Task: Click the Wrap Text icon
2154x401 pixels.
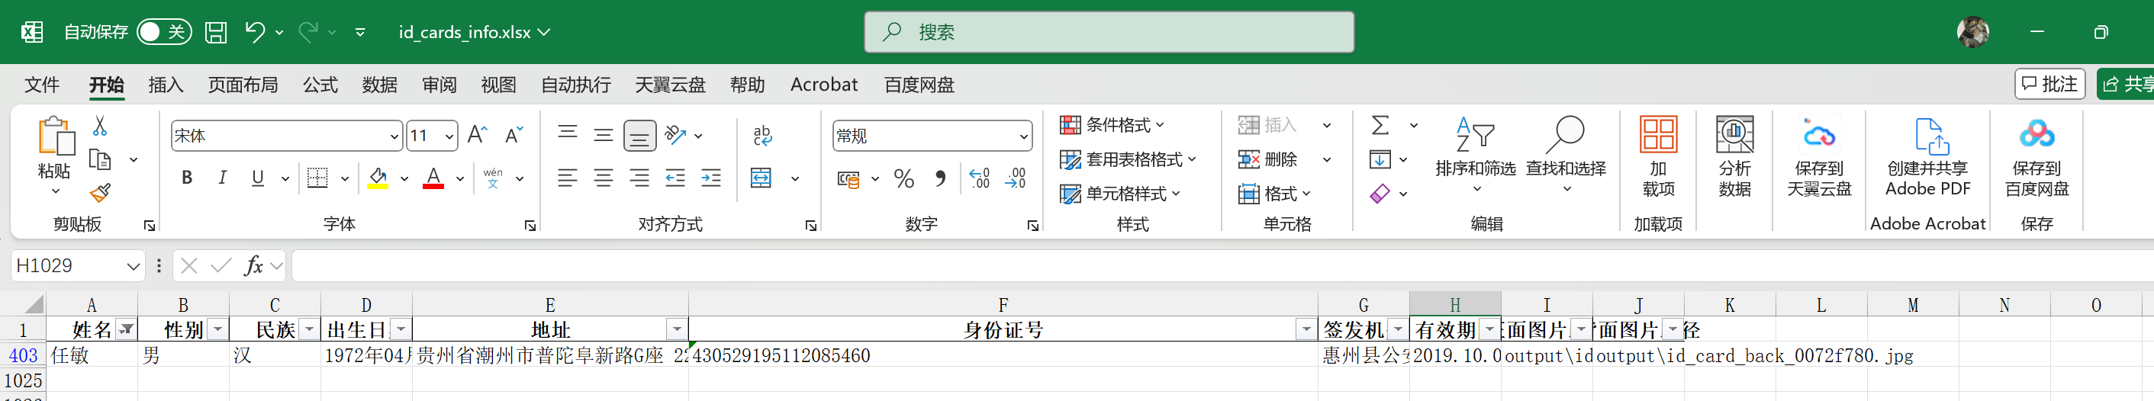Action: point(761,136)
